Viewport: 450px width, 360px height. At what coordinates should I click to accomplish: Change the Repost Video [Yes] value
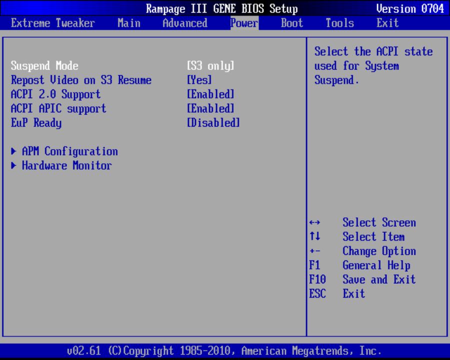point(199,80)
